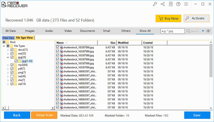Screen dimensions: 214x122
Task: Click the xlsx[7] folder icon
Action: click(x=16, y=80)
